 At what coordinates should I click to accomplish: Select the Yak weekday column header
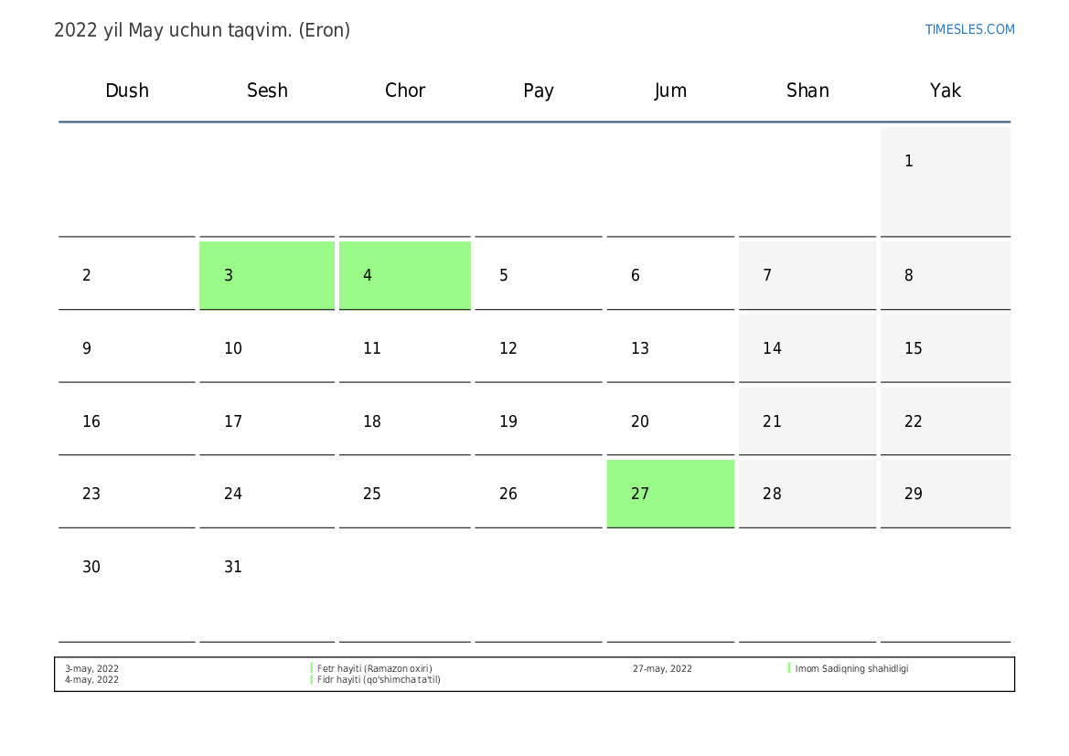click(945, 91)
